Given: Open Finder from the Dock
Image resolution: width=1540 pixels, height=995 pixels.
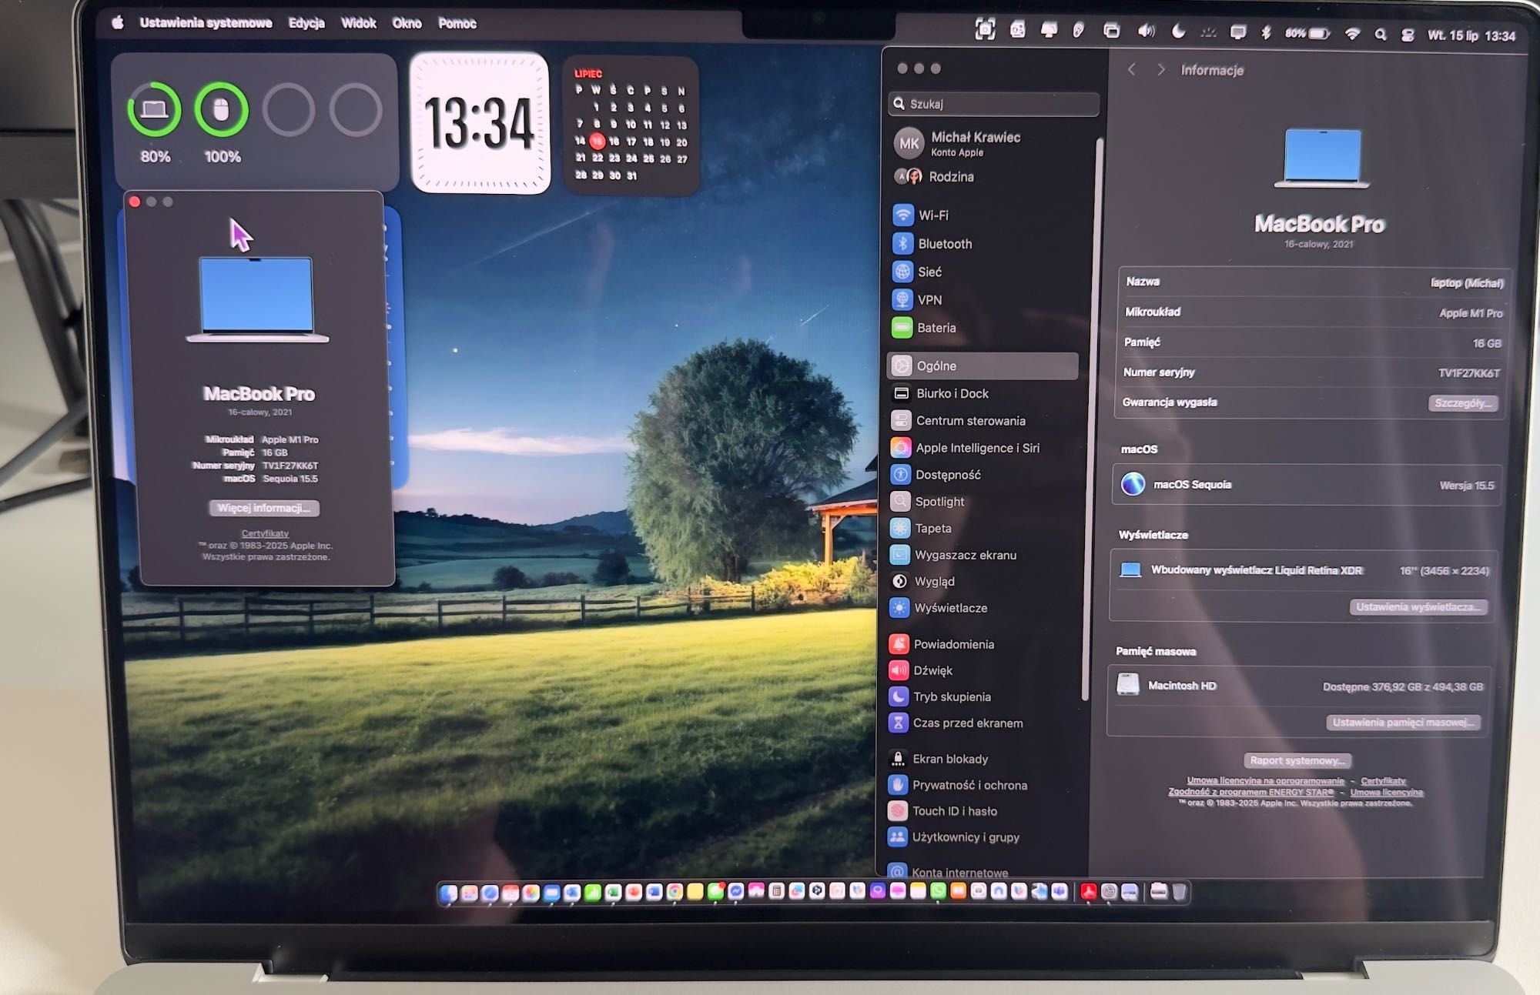Looking at the screenshot, I should (x=448, y=893).
